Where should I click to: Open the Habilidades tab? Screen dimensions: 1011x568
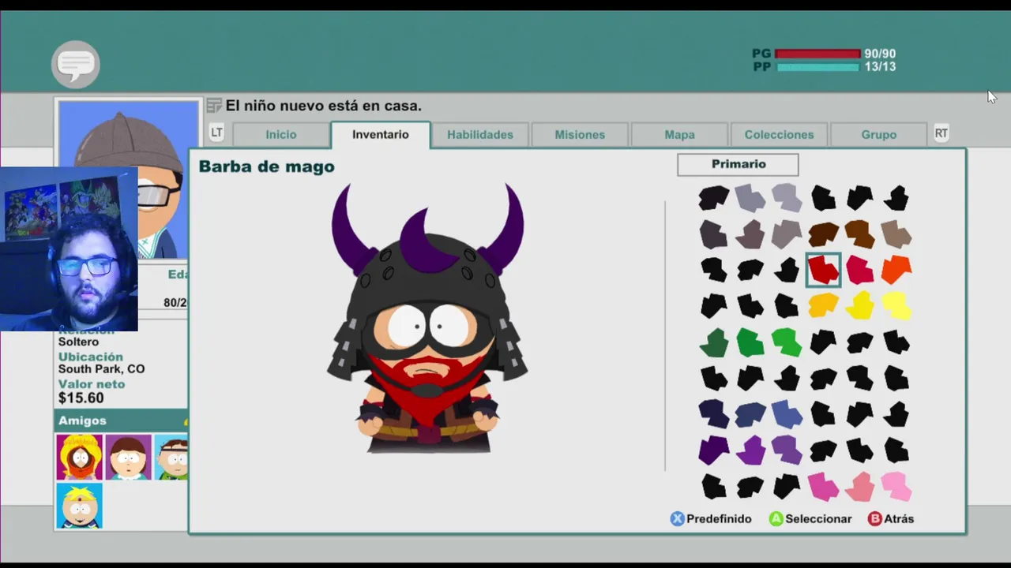(x=480, y=135)
